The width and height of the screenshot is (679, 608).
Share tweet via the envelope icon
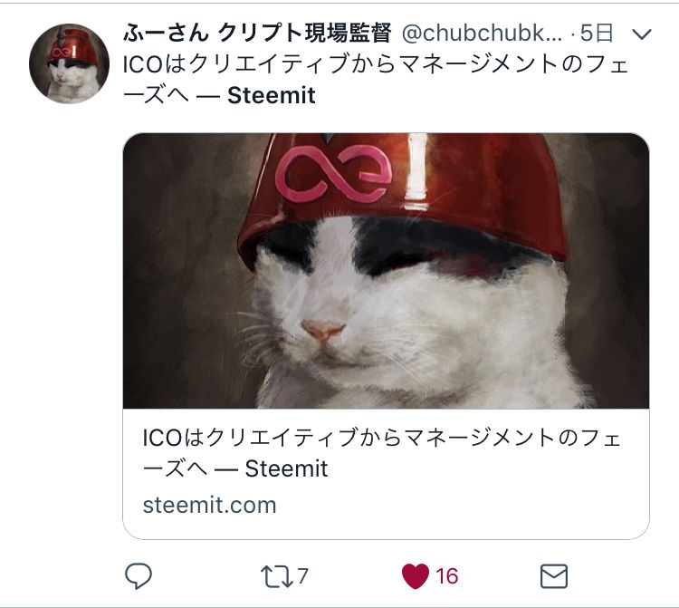click(x=554, y=576)
